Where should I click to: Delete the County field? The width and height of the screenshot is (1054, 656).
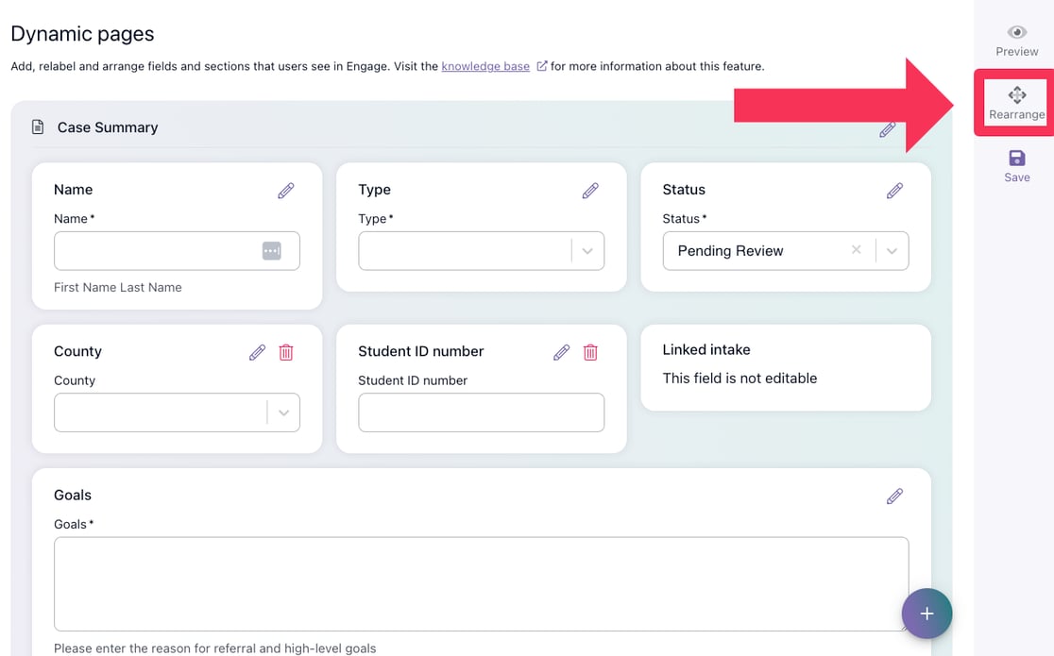pyautogui.click(x=285, y=352)
